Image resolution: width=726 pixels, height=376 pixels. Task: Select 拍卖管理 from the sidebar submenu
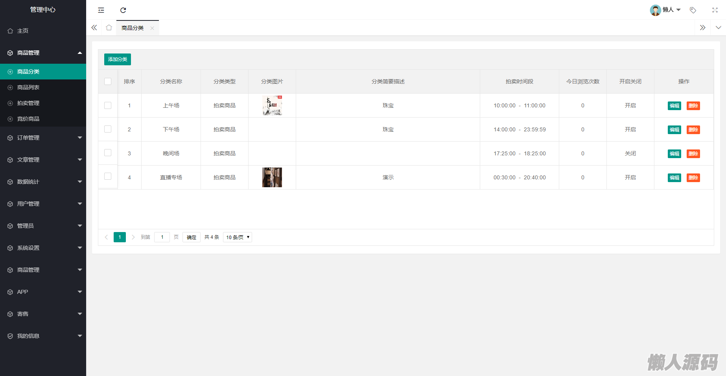43,103
